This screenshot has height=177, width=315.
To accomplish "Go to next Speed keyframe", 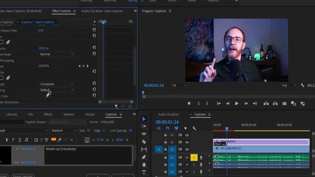I will pyautogui.click(x=88, y=66).
